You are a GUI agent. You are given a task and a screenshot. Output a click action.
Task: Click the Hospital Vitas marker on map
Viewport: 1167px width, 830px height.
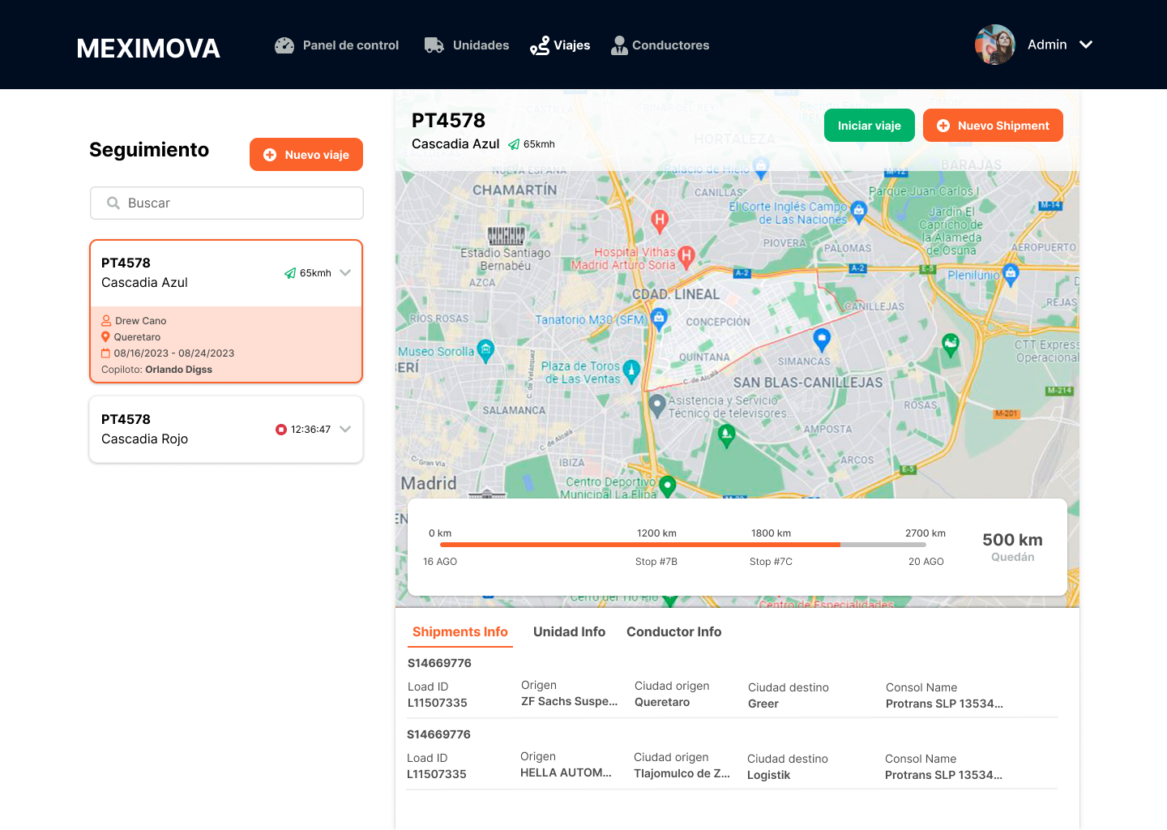click(x=686, y=256)
